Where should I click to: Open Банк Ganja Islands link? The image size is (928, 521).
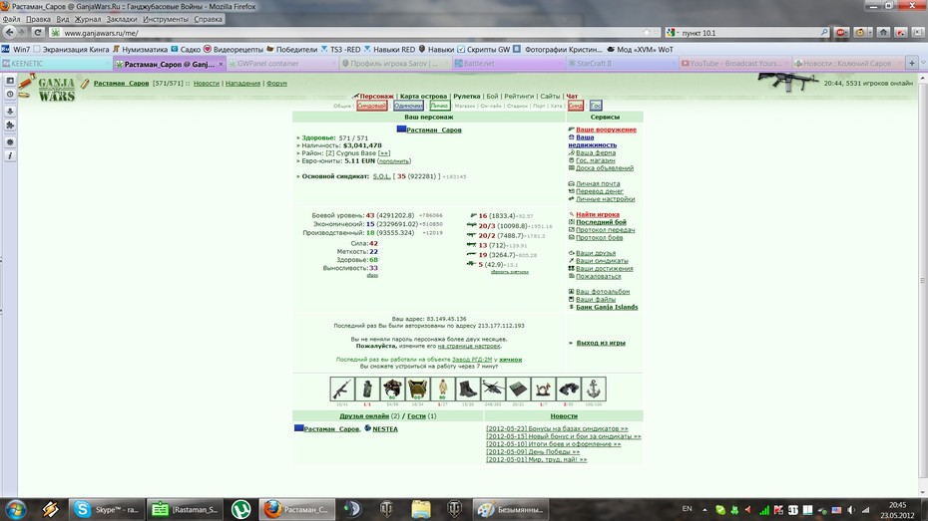coord(607,307)
